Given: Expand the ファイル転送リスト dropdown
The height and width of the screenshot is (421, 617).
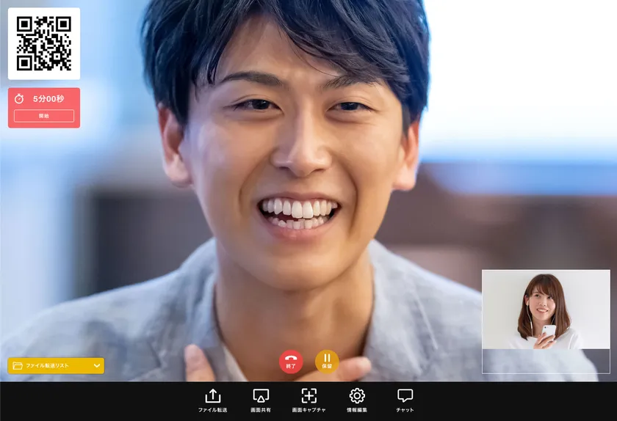Looking at the screenshot, I should [56, 365].
